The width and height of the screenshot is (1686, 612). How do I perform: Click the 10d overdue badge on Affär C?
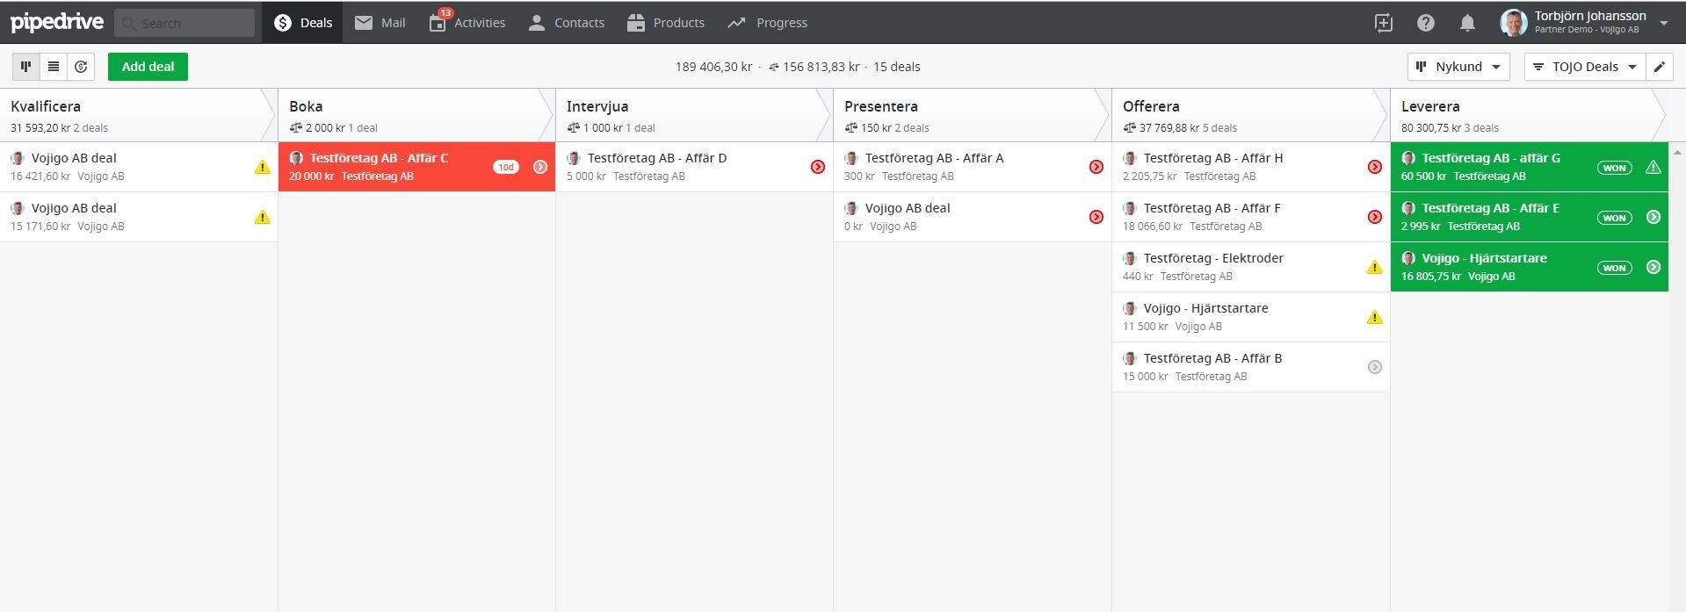click(506, 167)
